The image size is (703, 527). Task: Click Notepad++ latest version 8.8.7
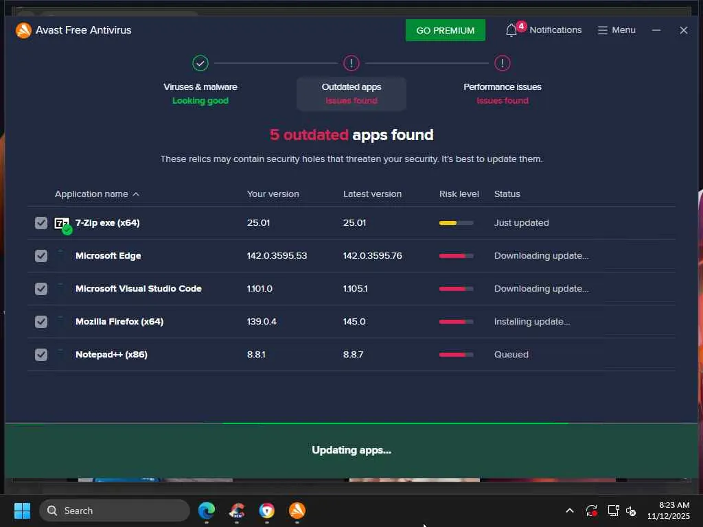point(354,355)
